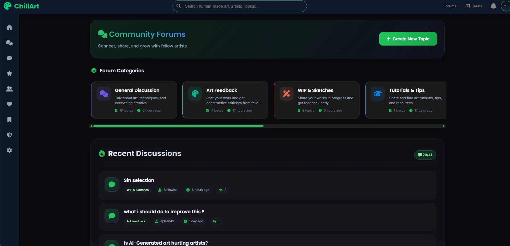Click the WIP & Sketches tag on Sin selection
Image resolution: width=510 pixels, height=246 pixels.
coord(138,190)
